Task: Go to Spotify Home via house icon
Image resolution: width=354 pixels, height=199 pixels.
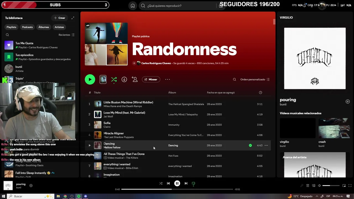Action: [x=133, y=6]
